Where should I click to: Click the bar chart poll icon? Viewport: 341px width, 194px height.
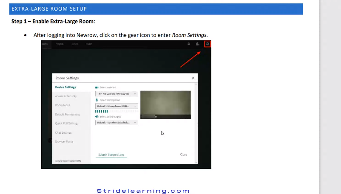[x=197, y=44]
